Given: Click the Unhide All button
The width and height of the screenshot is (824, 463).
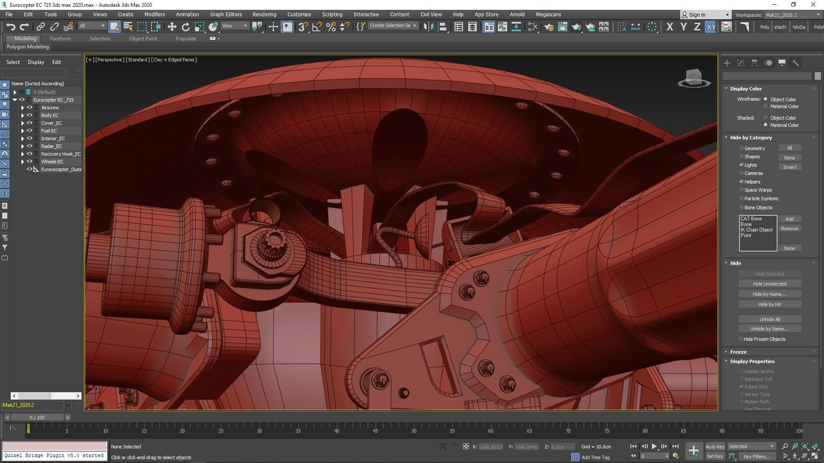Looking at the screenshot, I should point(769,319).
